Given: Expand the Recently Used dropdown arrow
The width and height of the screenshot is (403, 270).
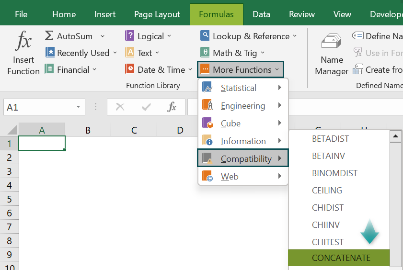Looking at the screenshot, I should 115,53.
